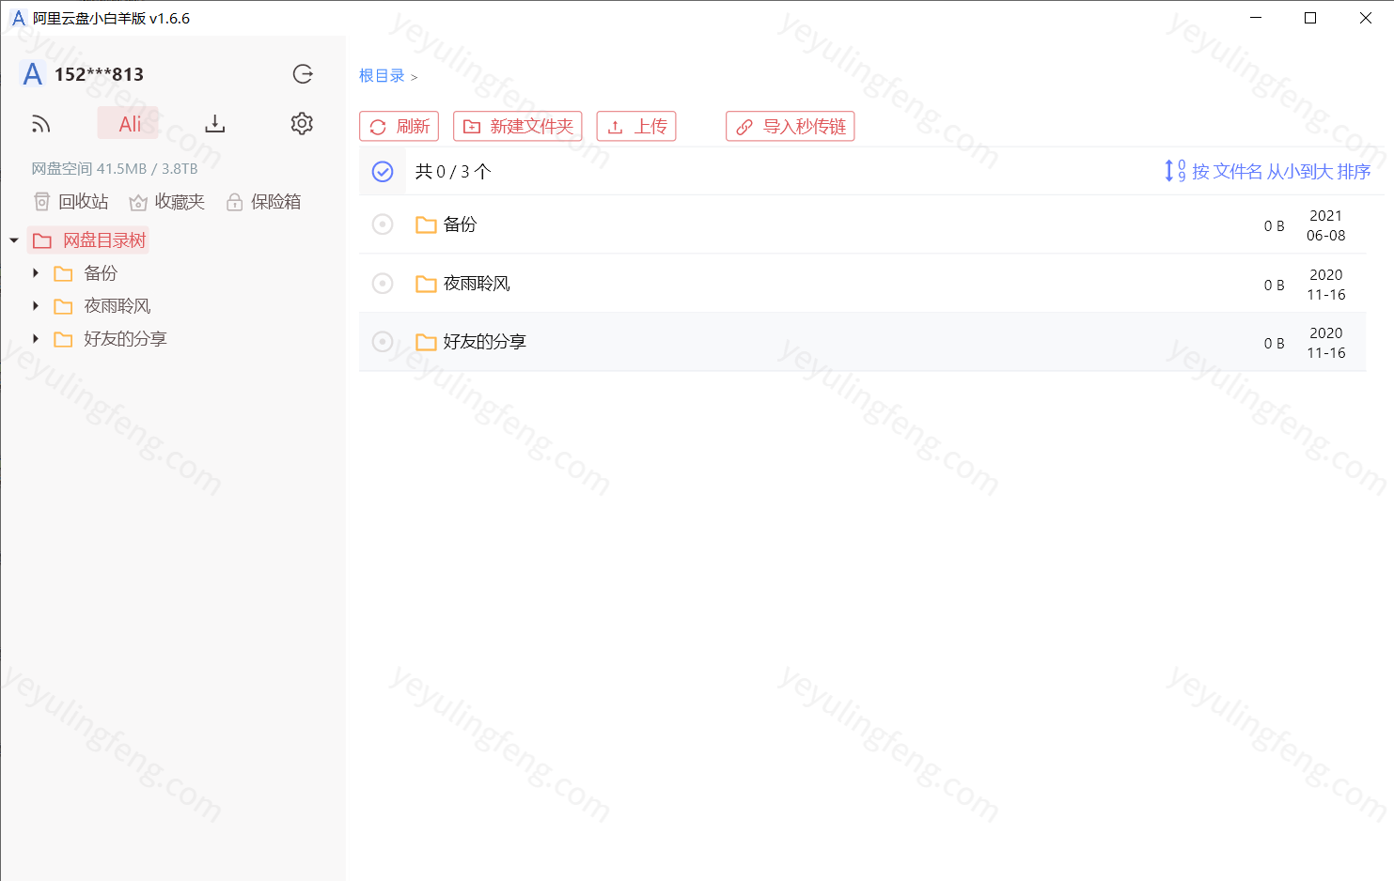Open the settings gear icon
Screen dimensions: 1394x881
(302, 123)
